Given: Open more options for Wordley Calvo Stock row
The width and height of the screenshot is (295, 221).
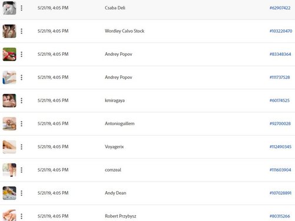Looking at the screenshot, I should (22, 31).
